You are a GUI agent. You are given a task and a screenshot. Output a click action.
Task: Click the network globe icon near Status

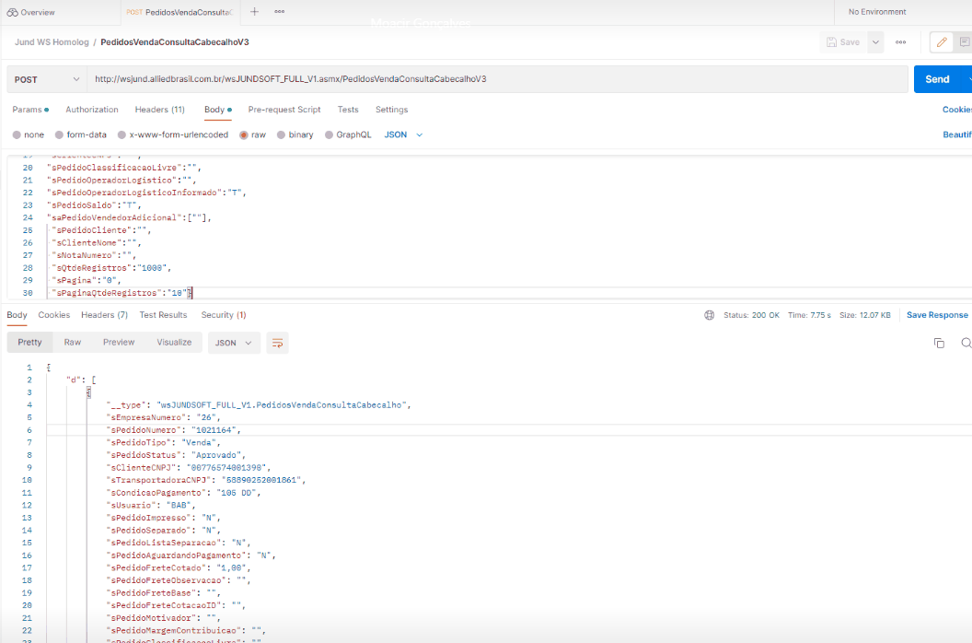(709, 315)
